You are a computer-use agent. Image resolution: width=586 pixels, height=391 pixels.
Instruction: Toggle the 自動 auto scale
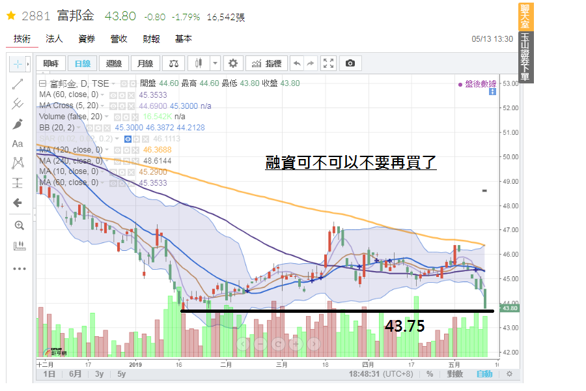tap(484, 374)
